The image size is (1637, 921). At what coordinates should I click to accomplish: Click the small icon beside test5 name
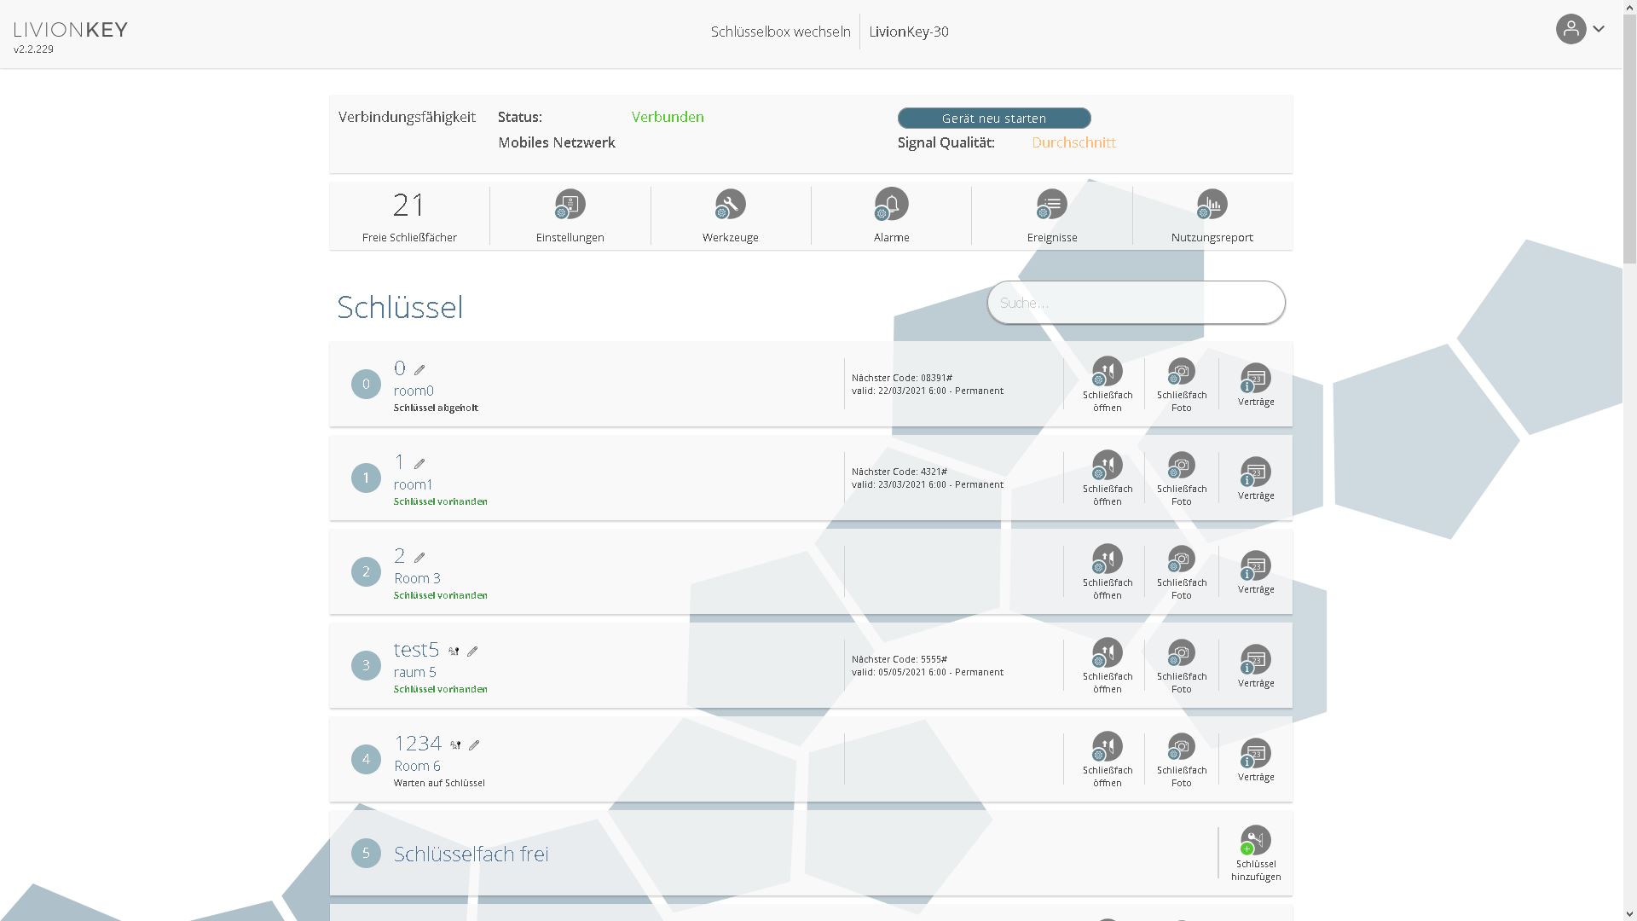point(454,652)
